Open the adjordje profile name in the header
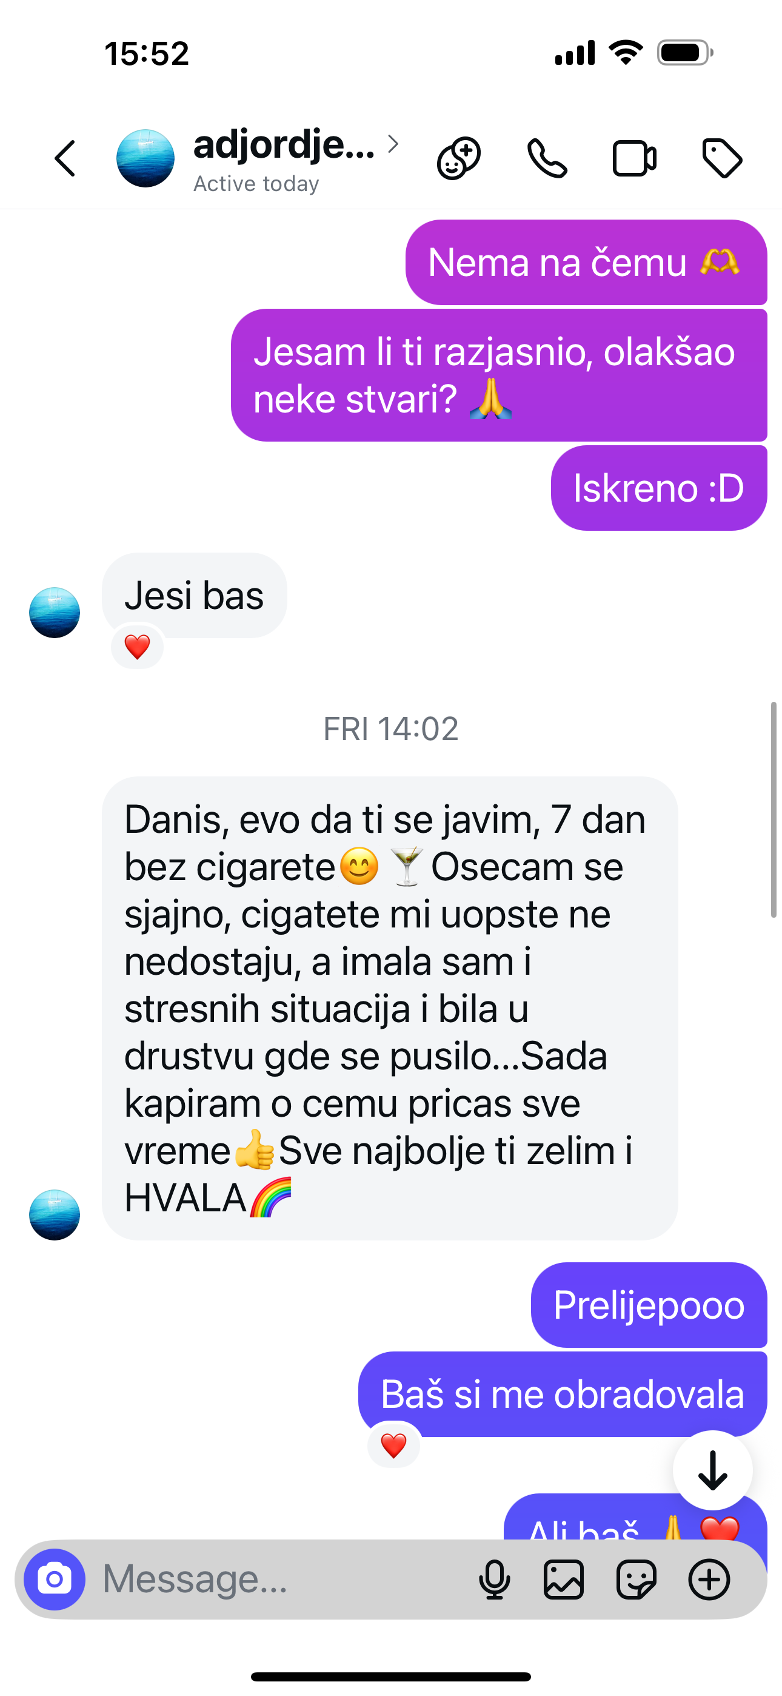Image resolution: width=782 pixels, height=1696 pixels. pyautogui.click(x=284, y=144)
